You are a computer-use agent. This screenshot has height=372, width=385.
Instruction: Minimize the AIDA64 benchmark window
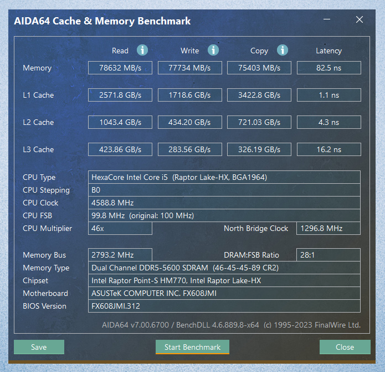tap(327, 19)
